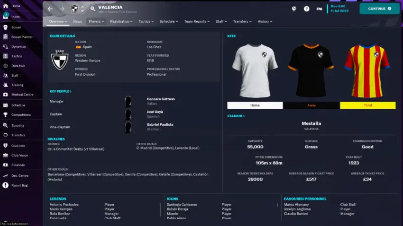Select legend Antonio Puchades
403x226 pixels.
point(64,204)
